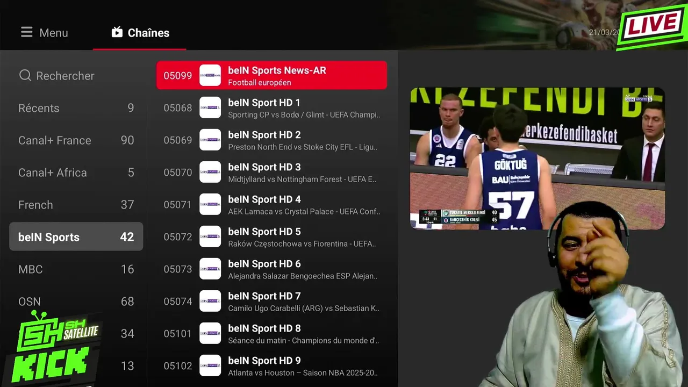
Task: Click the beIN Sport HD 8 logo
Action: pos(210,333)
